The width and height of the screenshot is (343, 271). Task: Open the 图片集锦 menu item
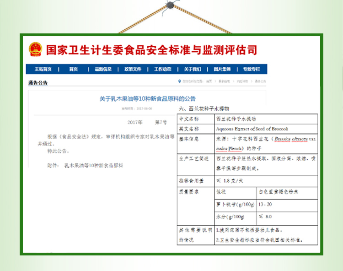(222, 69)
